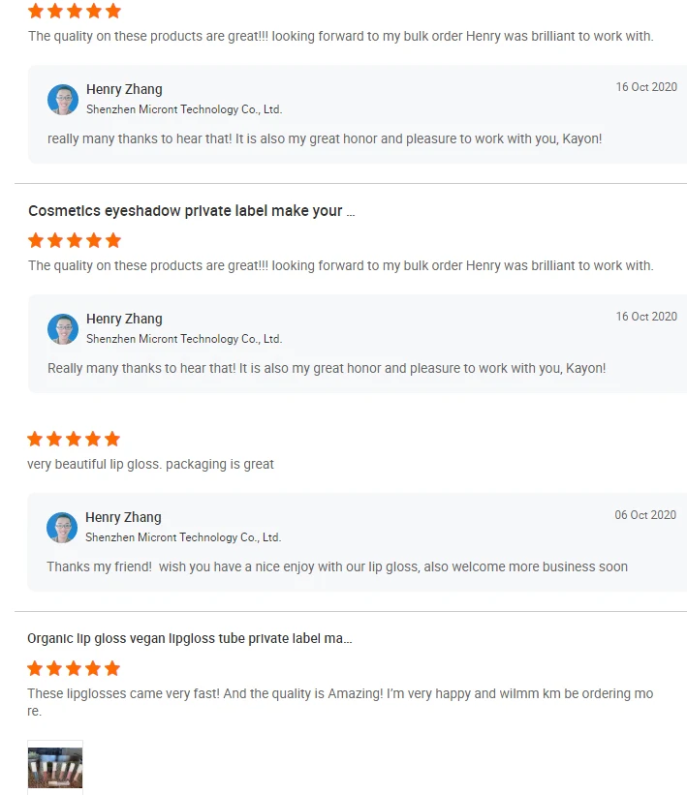Click the topmost five-star rating
The width and height of the screenshot is (687, 795).
point(75,12)
